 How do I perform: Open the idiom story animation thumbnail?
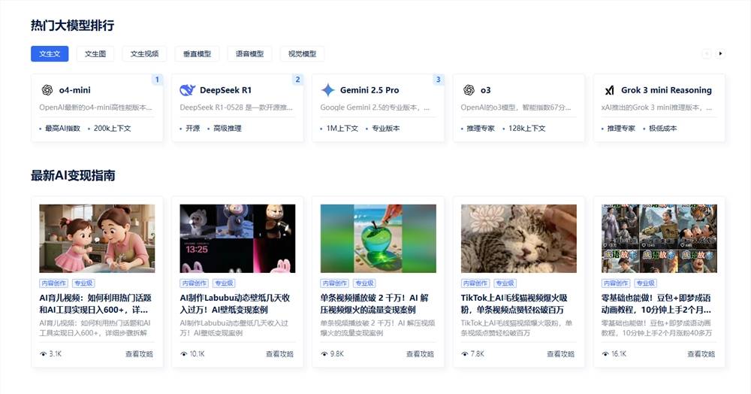(659, 238)
